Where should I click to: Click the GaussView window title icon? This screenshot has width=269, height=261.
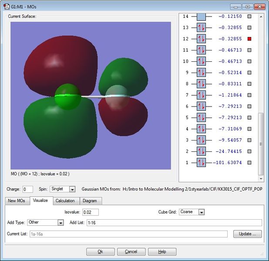pyautogui.click(x=7, y=7)
